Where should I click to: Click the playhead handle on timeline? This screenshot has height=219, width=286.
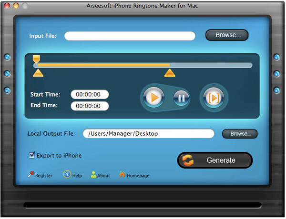tap(36, 59)
